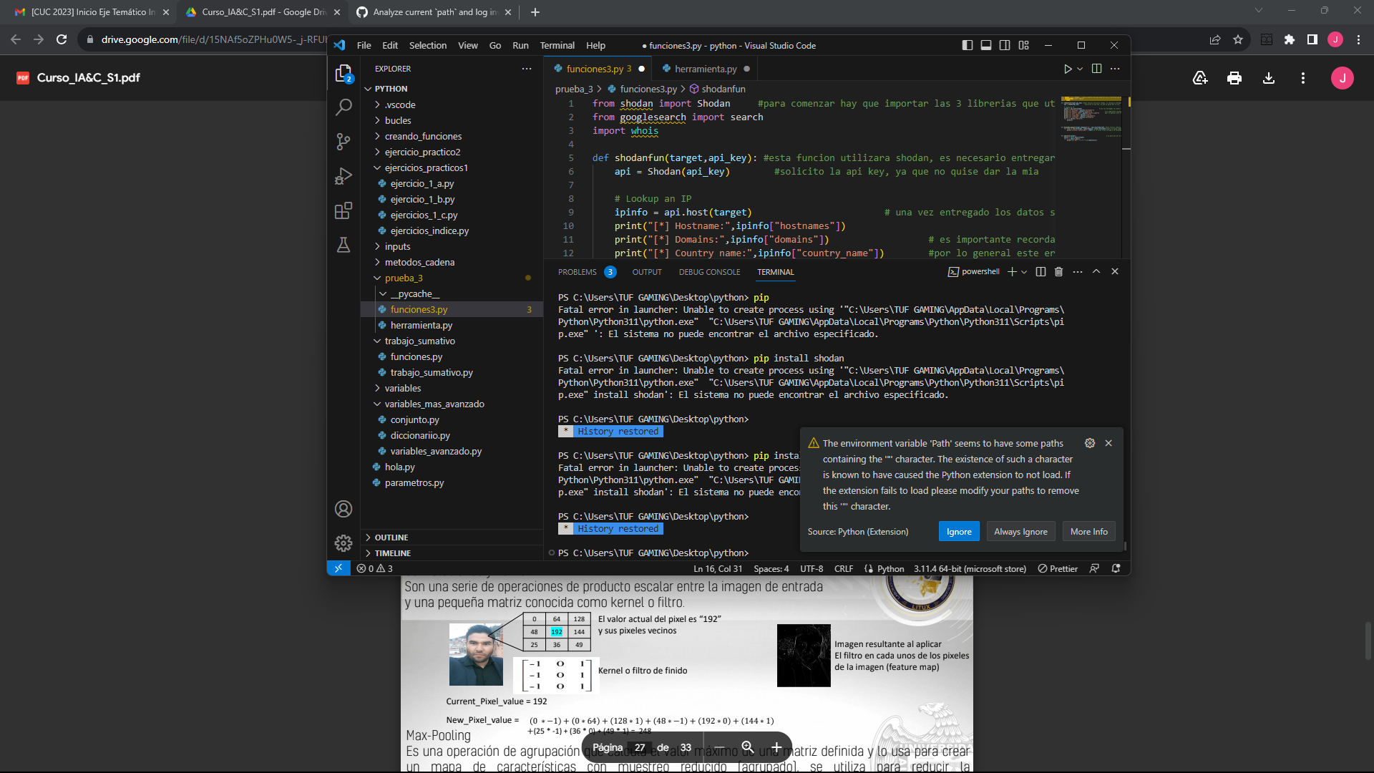Switch to the herramienta.py tab
This screenshot has width=1374, height=773.
[705, 69]
